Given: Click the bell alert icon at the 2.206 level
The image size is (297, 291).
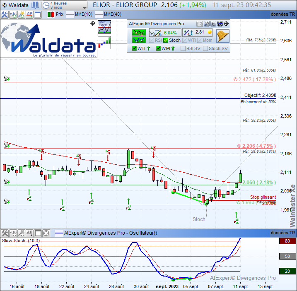Looking at the screenshot, I should 7,145.
